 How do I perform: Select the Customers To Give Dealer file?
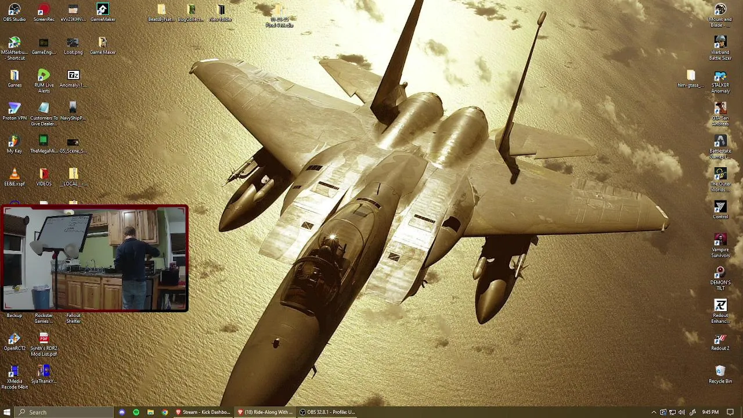tap(44, 114)
